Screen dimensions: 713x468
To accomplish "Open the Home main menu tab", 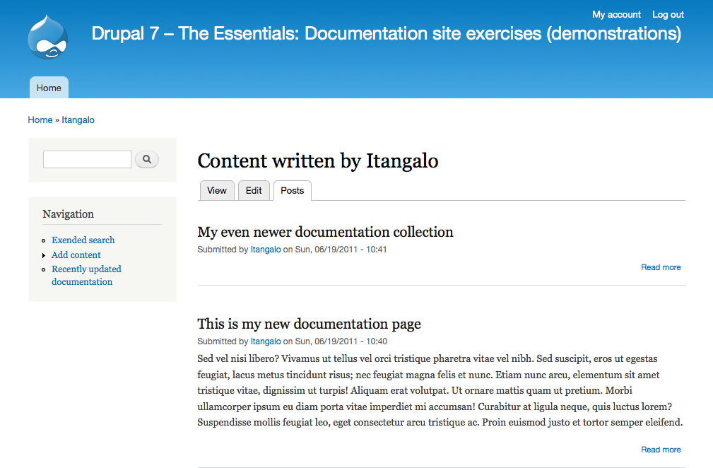I will coord(49,88).
